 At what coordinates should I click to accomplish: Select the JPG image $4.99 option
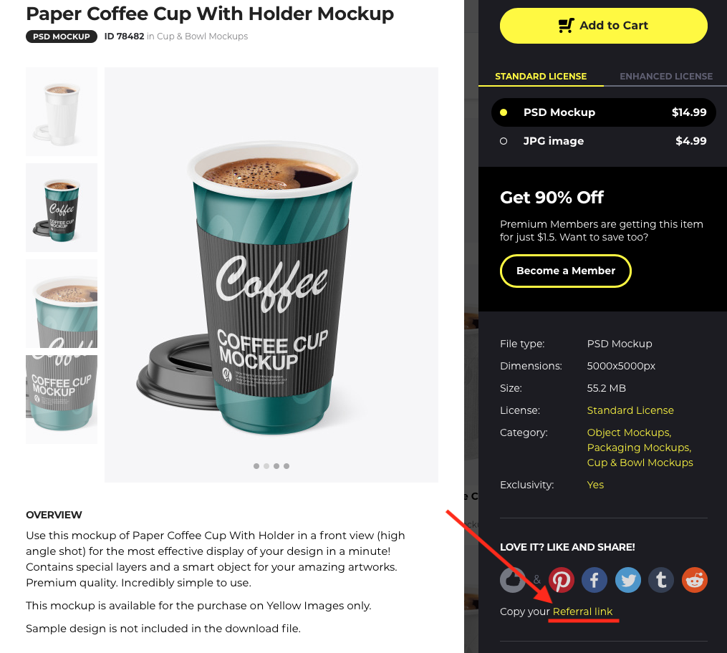pos(603,141)
